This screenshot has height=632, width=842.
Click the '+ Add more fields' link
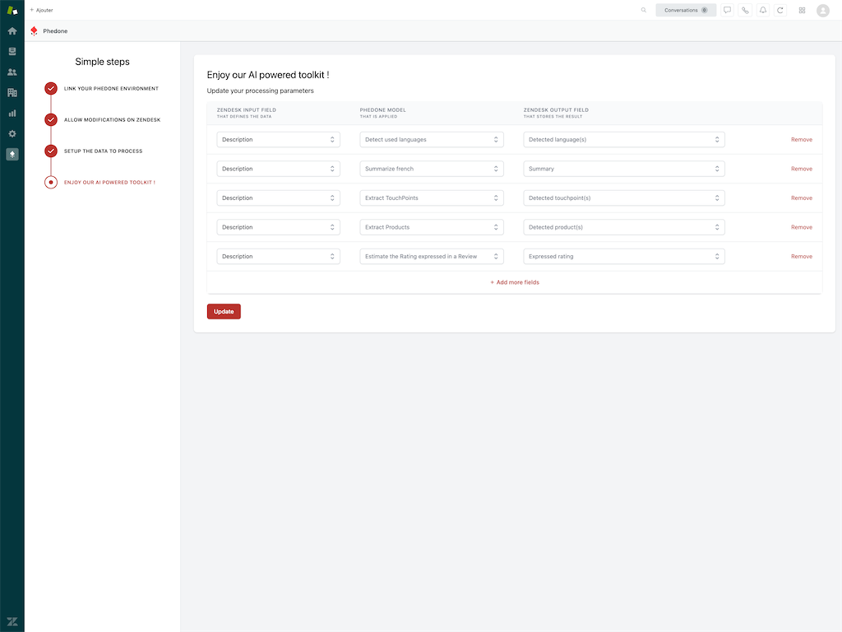[x=515, y=282]
